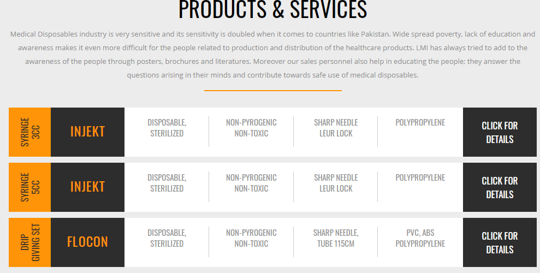Viewport: 540px width, 273px height.
Task: Click the details button for Syringe 3CC
Action: pos(500,132)
